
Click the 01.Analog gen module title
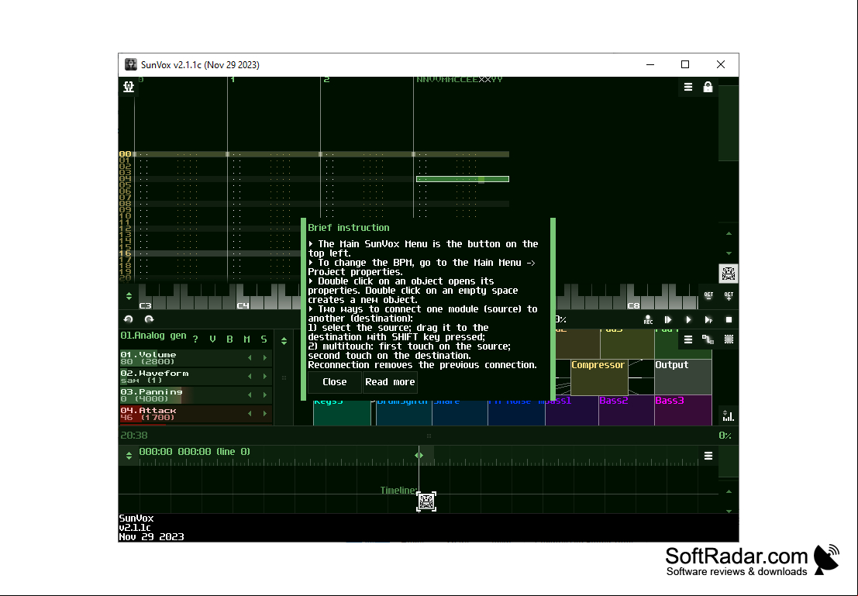153,336
